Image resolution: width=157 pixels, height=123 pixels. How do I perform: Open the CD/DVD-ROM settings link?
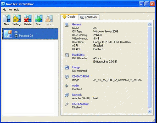tap(81, 77)
